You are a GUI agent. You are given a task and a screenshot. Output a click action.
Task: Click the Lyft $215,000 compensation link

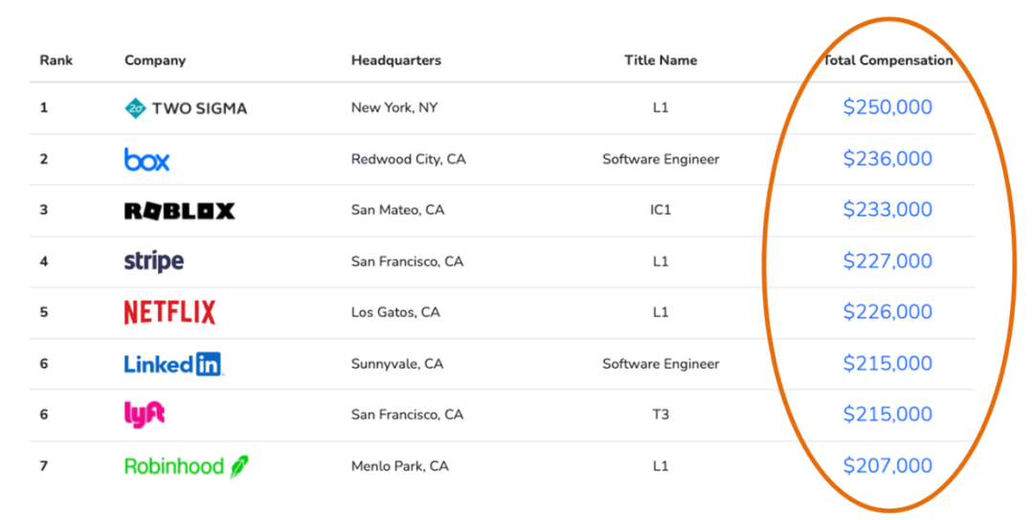[888, 414]
